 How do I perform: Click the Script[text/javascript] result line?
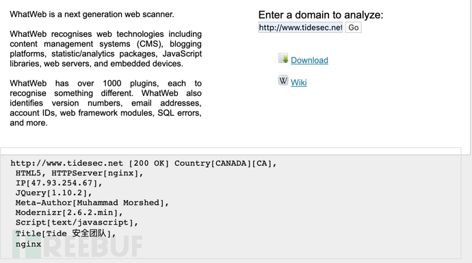(x=77, y=223)
